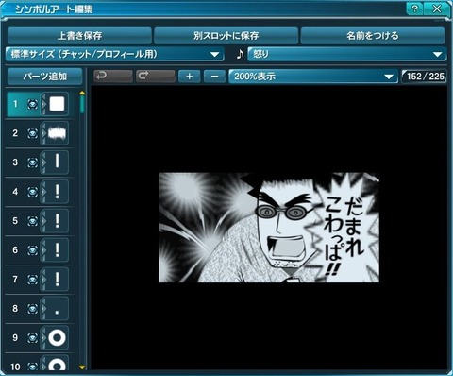Click the redo arrow button
This screenshot has width=453, height=376.
coord(156,77)
